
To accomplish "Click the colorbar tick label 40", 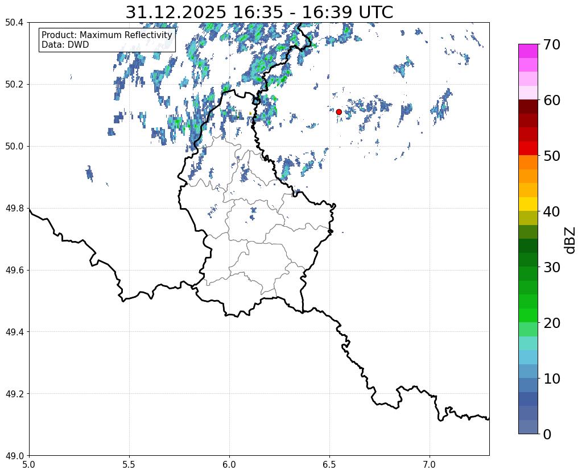I will [x=552, y=211].
